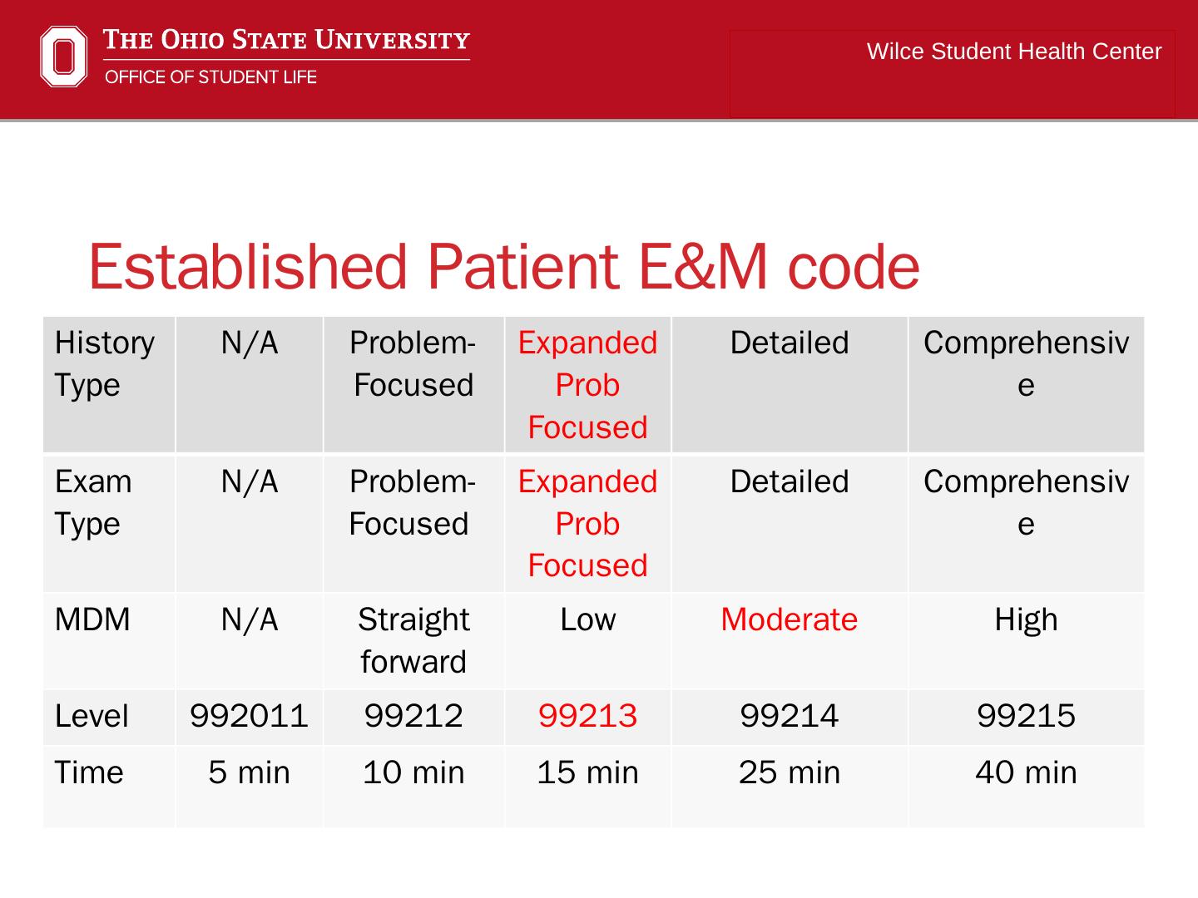Click the 40 min time cell

point(1026,772)
